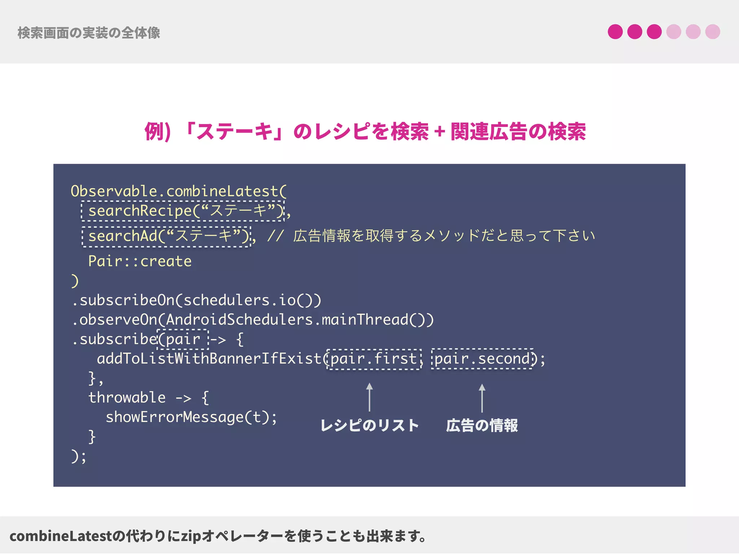Click the label '広告の情報'
The width and height of the screenshot is (739, 554).
click(482, 426)
